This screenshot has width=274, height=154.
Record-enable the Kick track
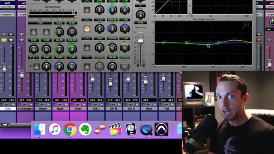[11, 34]
